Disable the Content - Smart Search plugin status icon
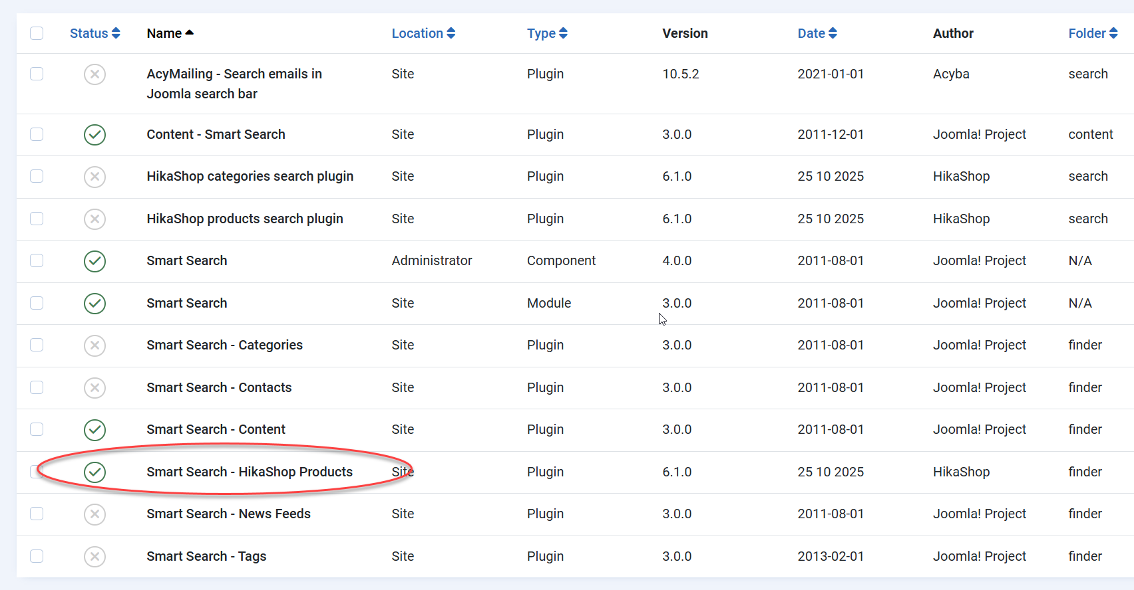 pyautogui.click(x=94, y=135)
